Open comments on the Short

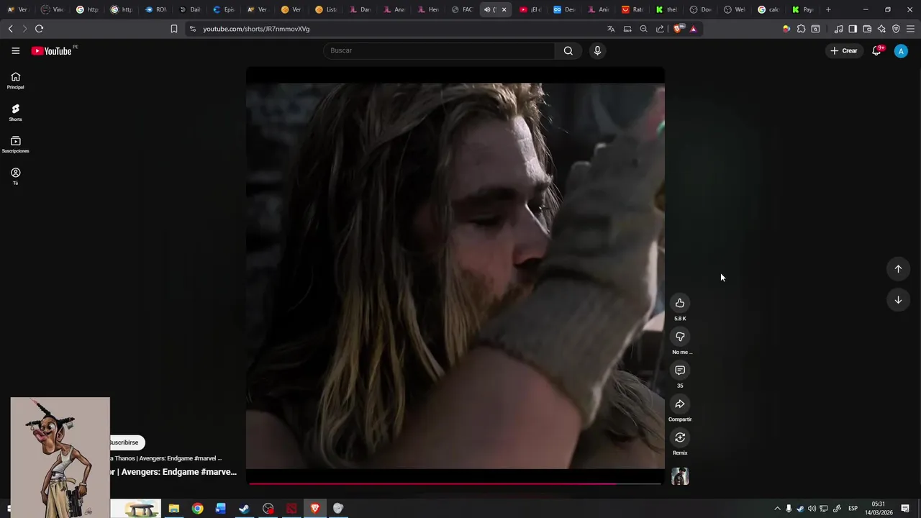point(680,370)
